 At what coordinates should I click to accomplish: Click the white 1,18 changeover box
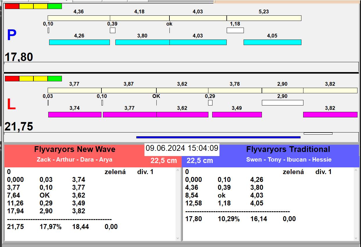coord(235,31)
